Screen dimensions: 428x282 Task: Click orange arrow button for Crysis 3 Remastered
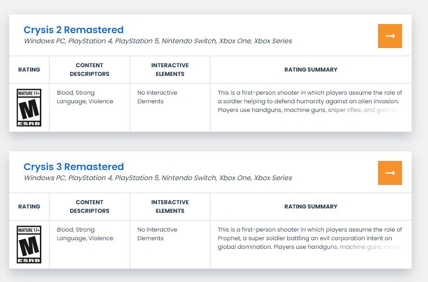pos(390,173)
